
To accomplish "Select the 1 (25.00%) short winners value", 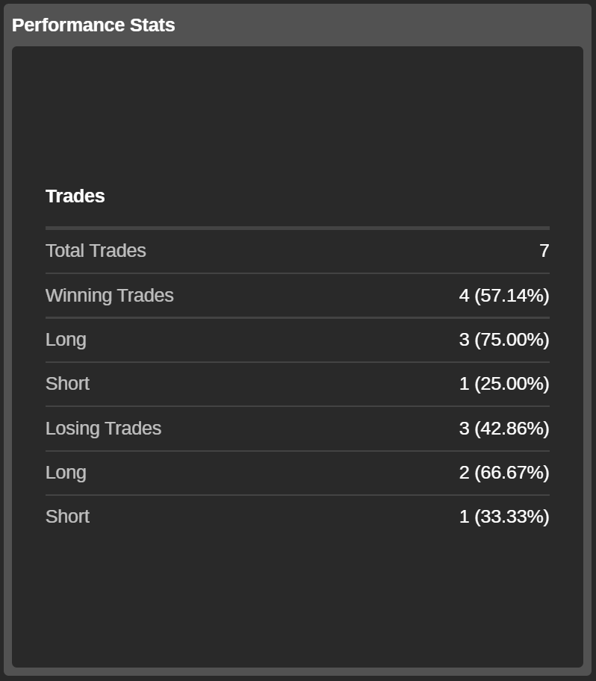I will point(503,384).
